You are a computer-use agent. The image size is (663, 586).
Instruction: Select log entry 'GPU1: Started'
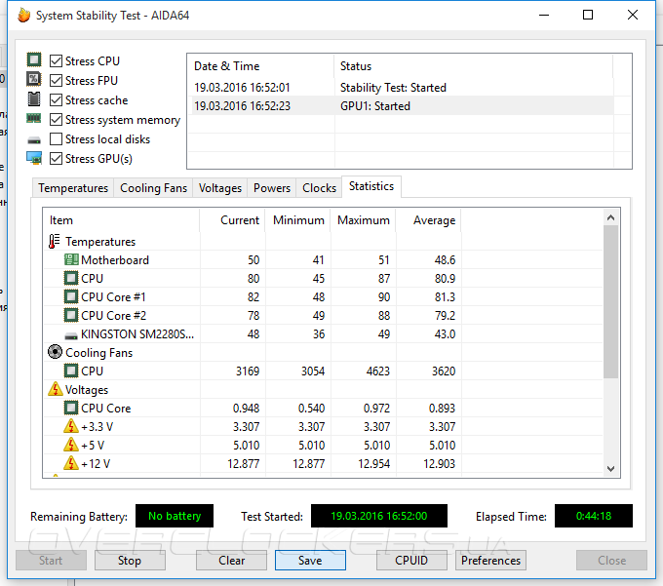pos(375,106)
